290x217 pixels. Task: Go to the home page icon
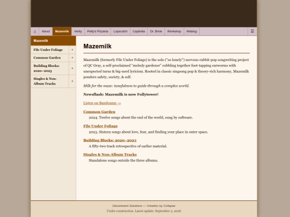tap(35, 32)
